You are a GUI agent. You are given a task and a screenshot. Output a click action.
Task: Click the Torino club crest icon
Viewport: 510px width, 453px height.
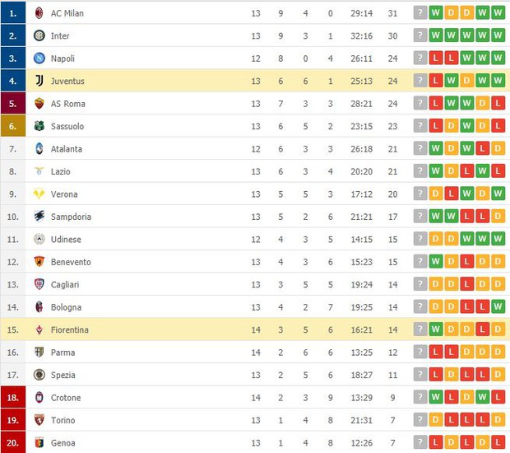pos(39,420)
